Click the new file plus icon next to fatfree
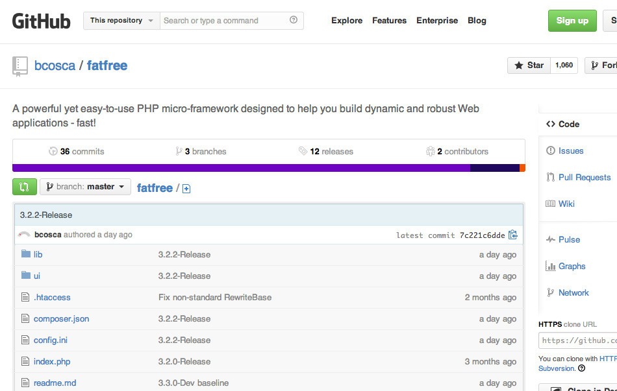Screen dimensions: 617x391 (186, 189)
